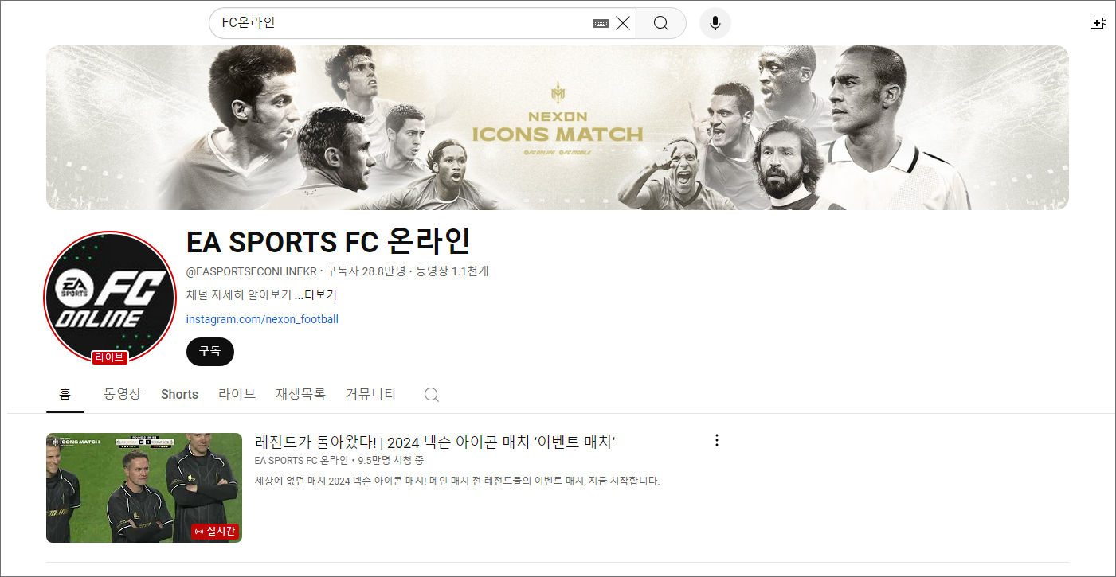Open the Shorts tab
The height and width of the screenshot is (577, 1116).
tap(179, 394)
